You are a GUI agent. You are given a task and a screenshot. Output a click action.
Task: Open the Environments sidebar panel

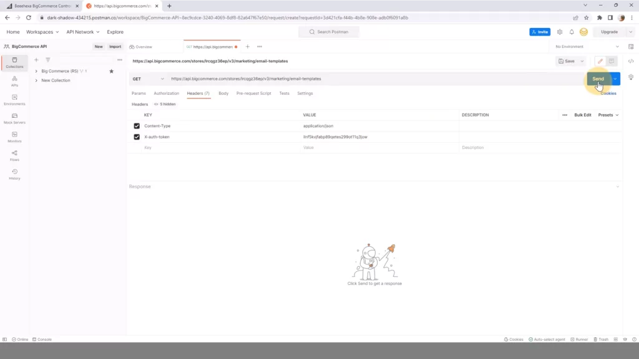point(15,100)
